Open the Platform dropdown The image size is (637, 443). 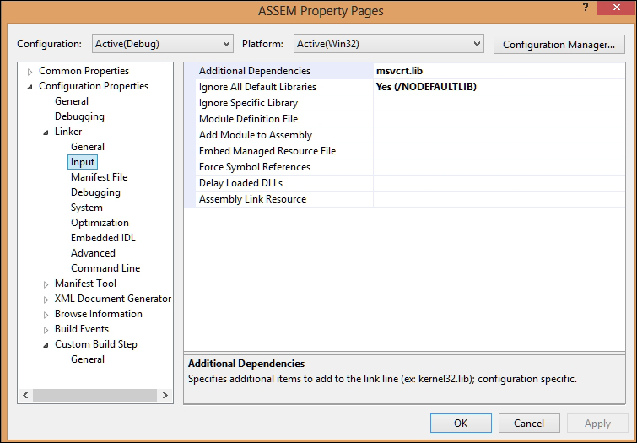[388, 44]
